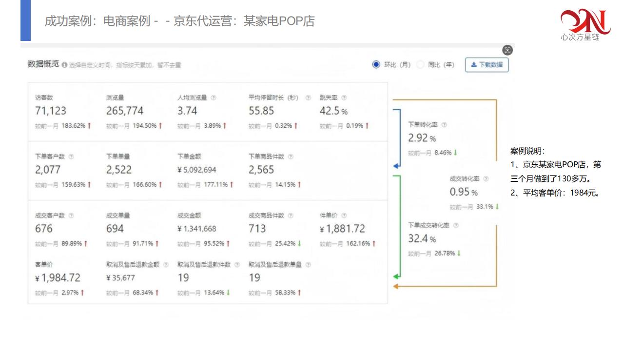
Task: Click the 客单价 value ¥1,984.72
Action: 58,278
